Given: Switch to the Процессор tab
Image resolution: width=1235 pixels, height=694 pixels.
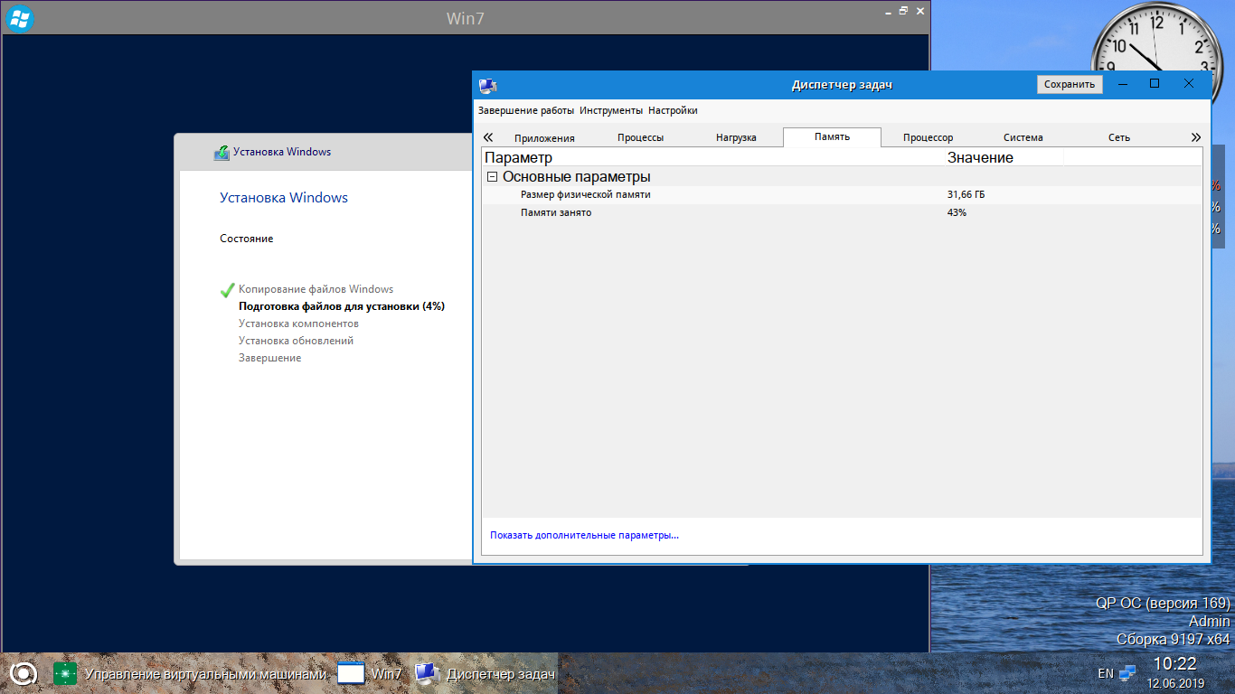Looking at the screenshot, I should coord(928,137).
